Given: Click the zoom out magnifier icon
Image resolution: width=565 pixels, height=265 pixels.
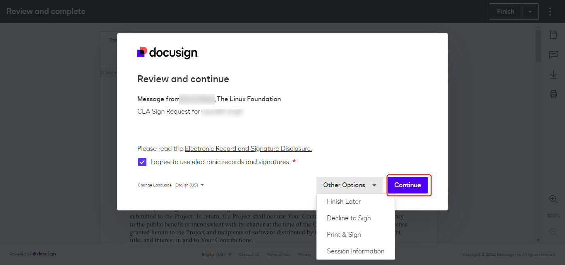Looking at the screenshot, I should point(553,232).
